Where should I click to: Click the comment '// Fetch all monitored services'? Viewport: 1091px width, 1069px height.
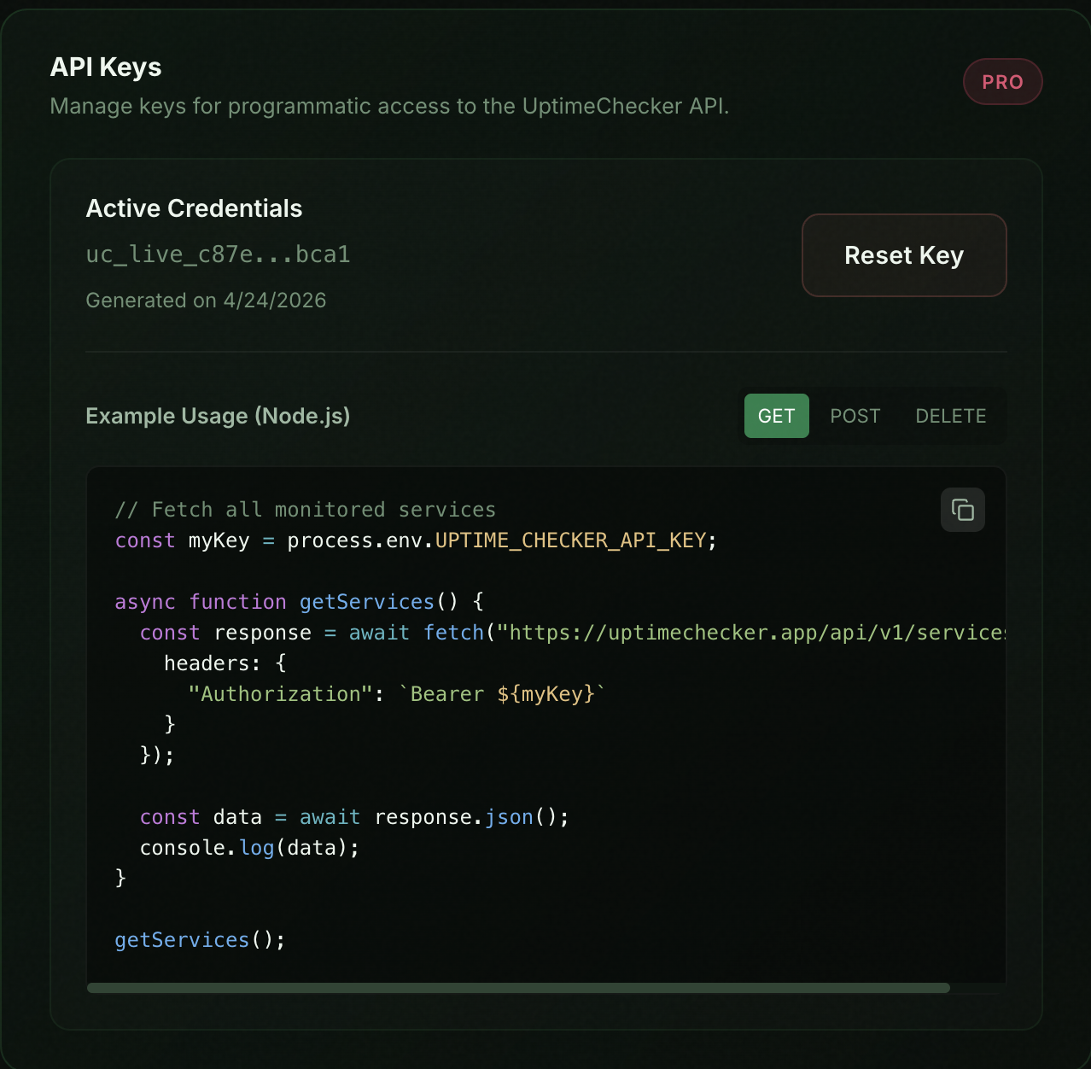305,510
